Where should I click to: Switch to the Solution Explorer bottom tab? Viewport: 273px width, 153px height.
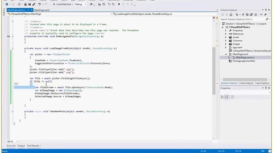click(229, 83)
